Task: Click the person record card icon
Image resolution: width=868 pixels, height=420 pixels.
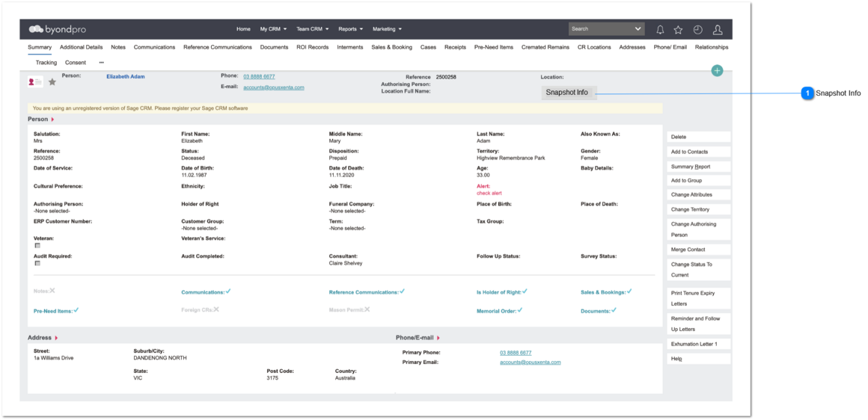Action: [35, 81]
